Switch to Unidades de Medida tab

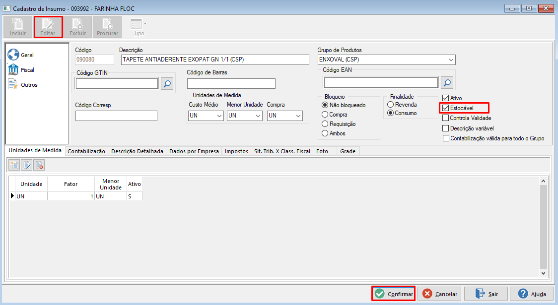coord(35,150)
